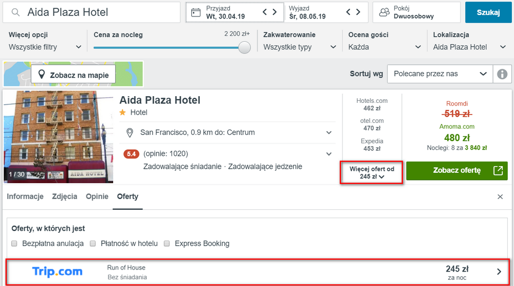The width and height of the screenshot is (514, 286).
Task: Click the hotel star rating icon
Action: point(123,113)
